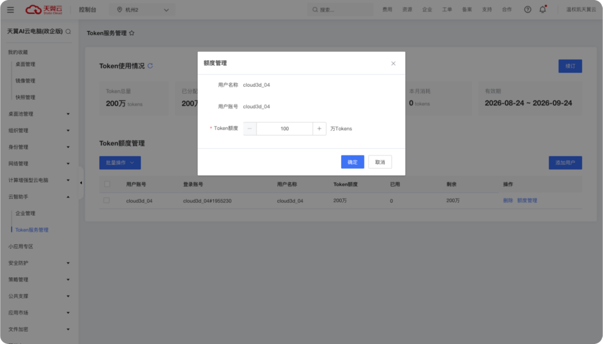Open 工单 in the top navigation
Viewport: 603px width, 344px height.
coord(447,10)
